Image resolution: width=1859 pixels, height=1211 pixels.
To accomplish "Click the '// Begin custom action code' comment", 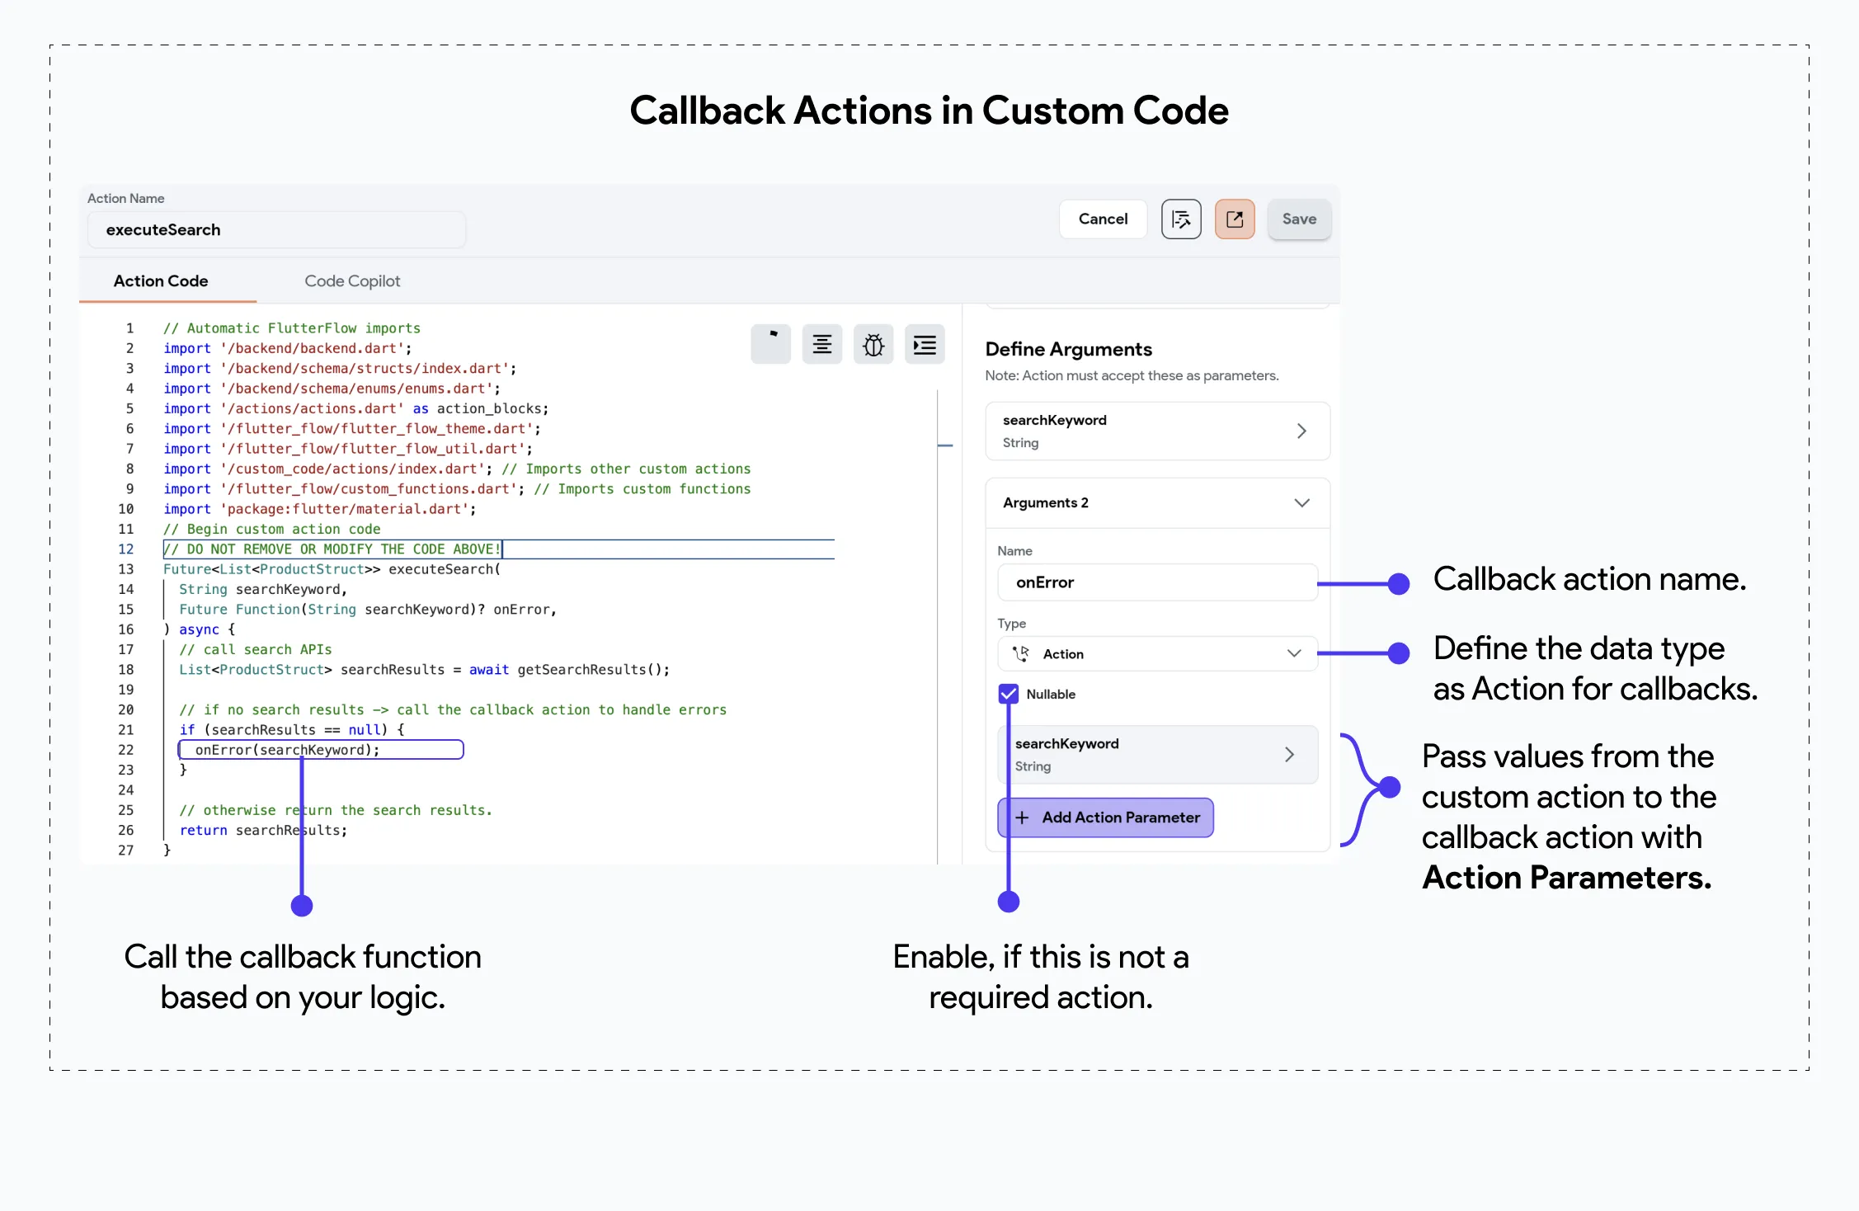I will [271, 529].
